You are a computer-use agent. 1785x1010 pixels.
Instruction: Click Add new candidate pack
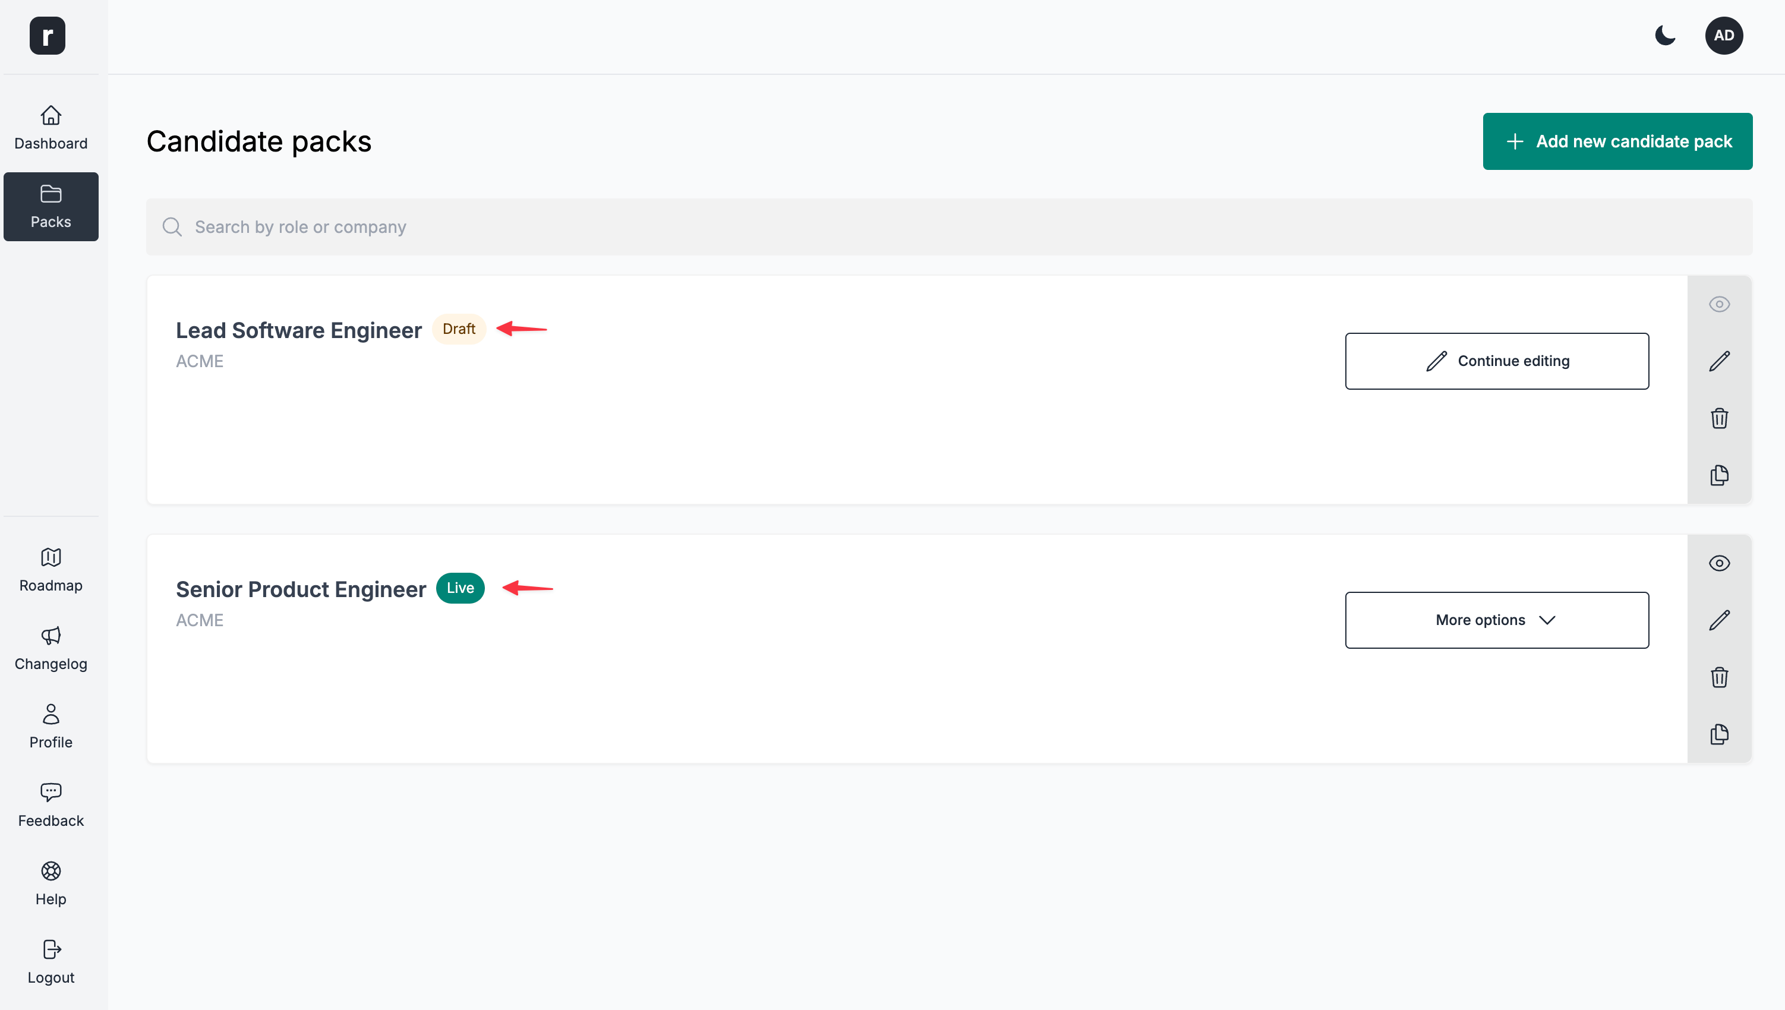(x=1617, y=141)
